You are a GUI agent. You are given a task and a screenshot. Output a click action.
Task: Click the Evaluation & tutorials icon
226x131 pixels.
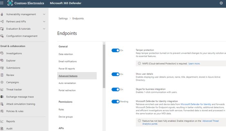click(x=2, y=29)
